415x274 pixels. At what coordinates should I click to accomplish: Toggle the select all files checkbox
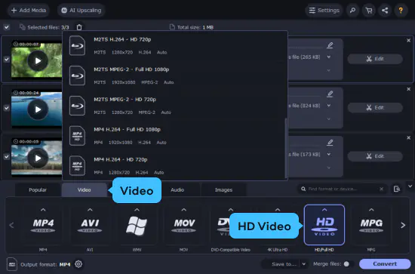(7, 27)
